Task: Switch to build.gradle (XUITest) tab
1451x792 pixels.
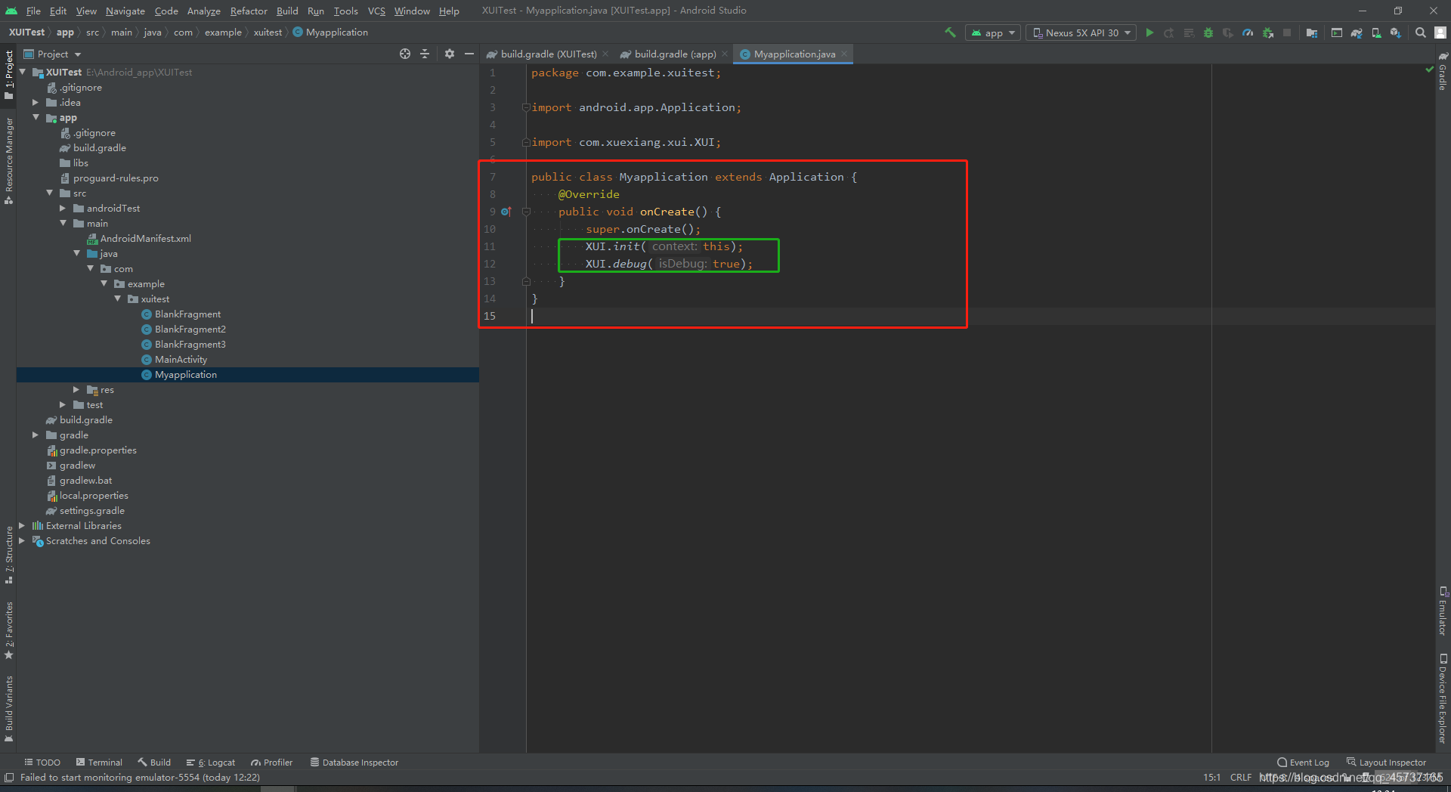Action: [x=548, y=54]
